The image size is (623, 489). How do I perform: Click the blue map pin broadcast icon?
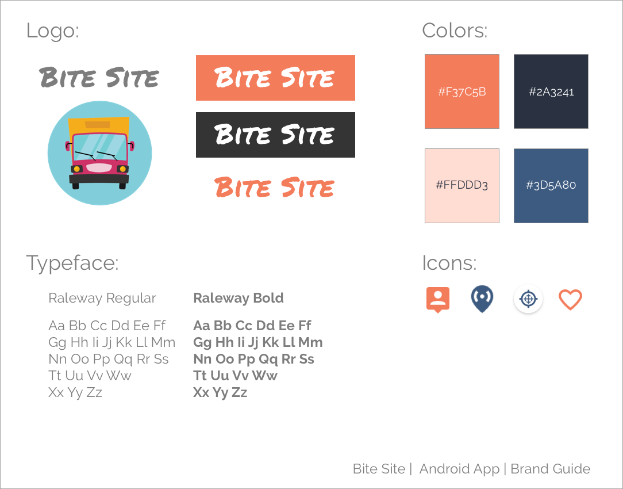click(482, 299)
